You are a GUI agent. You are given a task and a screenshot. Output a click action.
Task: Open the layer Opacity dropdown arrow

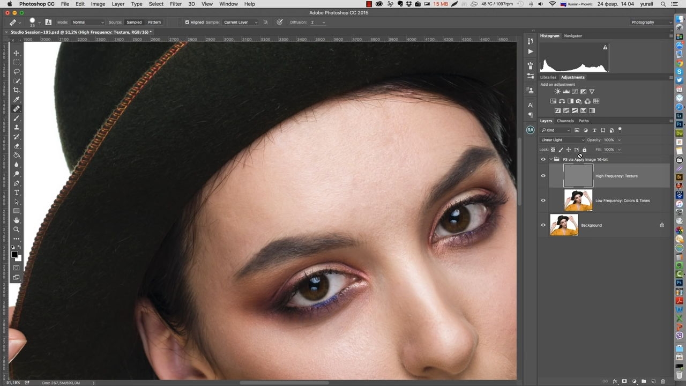[620, 140]
